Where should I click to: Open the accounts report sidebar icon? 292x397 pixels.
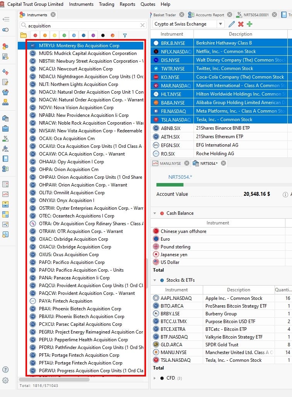click(x=5, y=169)
